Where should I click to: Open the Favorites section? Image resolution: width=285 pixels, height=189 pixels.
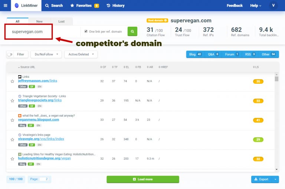tap(85, 6)
